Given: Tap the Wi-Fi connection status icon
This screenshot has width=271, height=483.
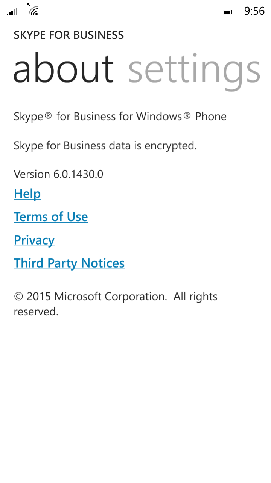Looking at the screenshot, I should [34, 11].
